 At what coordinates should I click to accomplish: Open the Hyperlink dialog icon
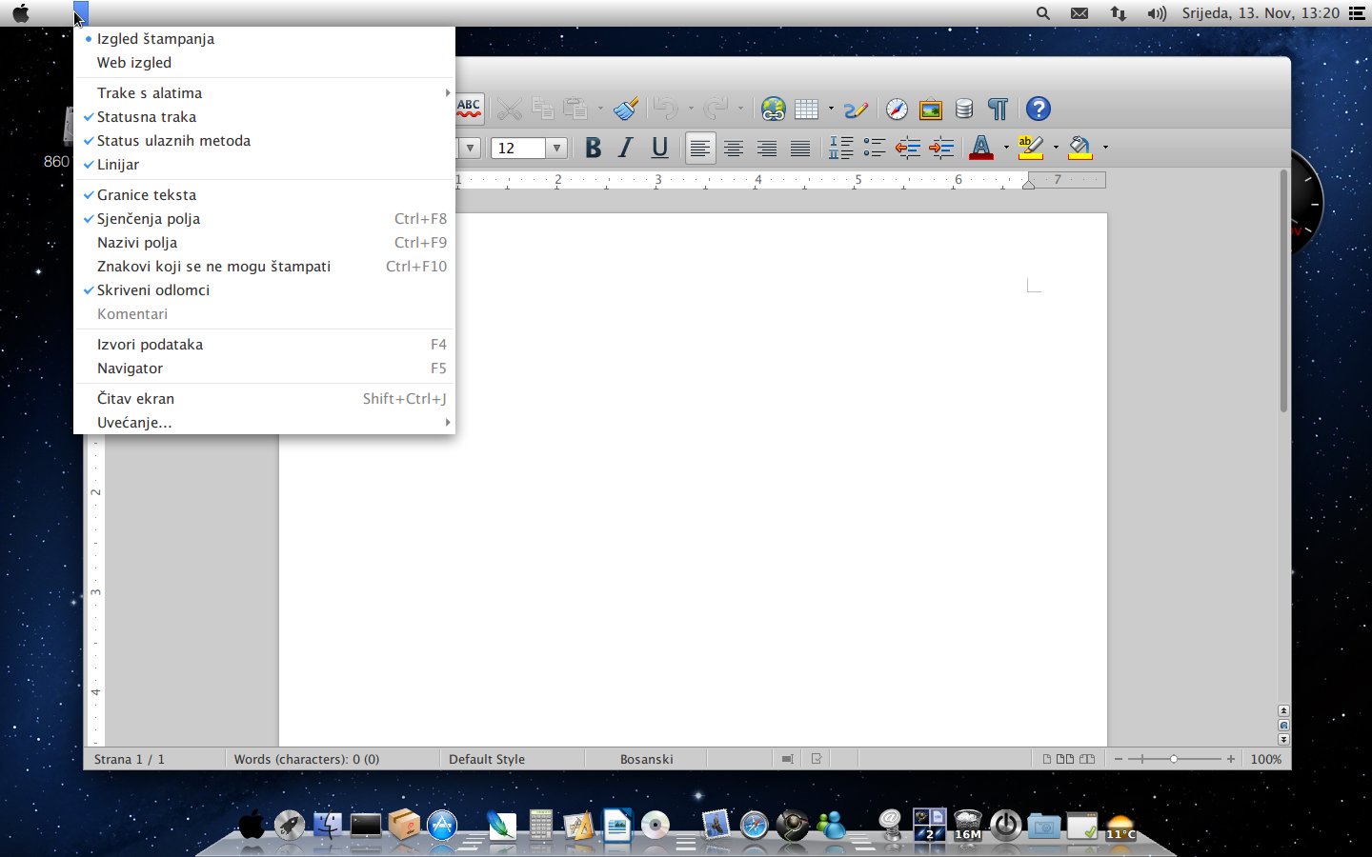[x=773, y=110]
